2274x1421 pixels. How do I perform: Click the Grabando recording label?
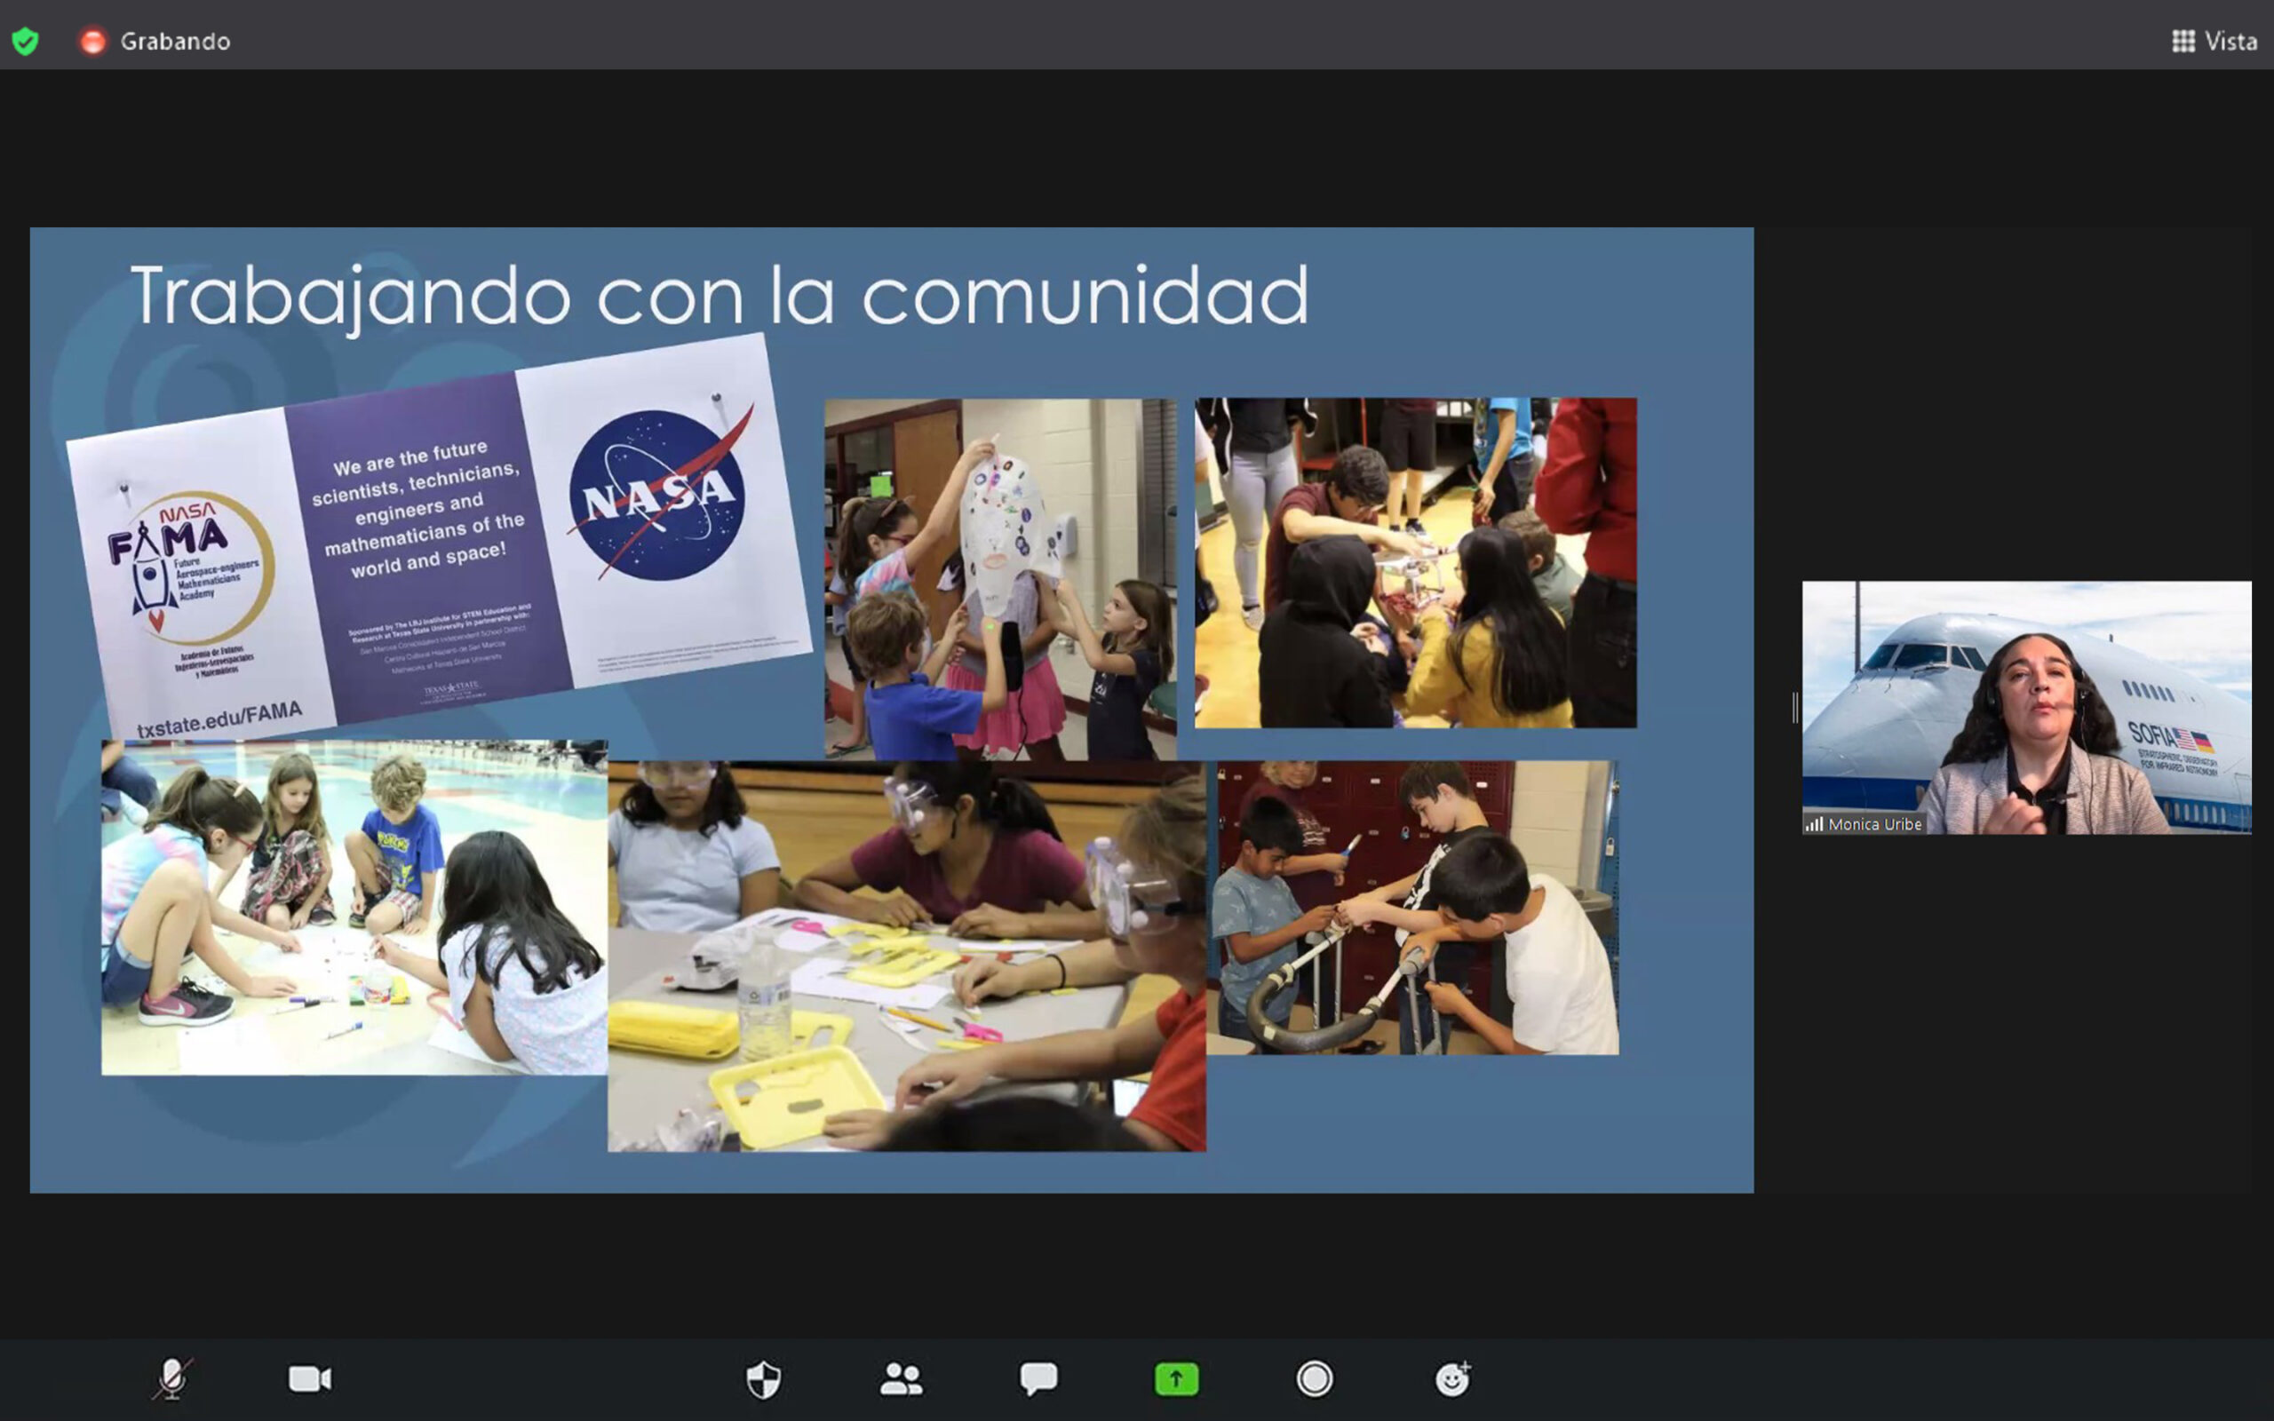(175, 42)
